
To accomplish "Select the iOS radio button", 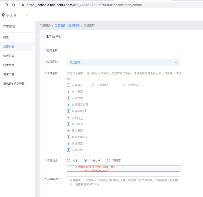I will (x=69, y=160).
